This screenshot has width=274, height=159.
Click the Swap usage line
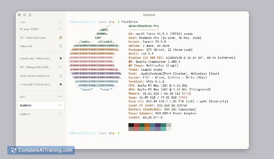(x=158, y=98)
